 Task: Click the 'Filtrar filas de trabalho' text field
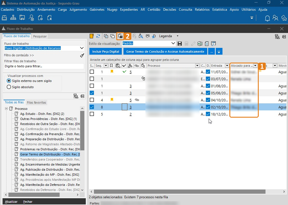tap(44, 66)
